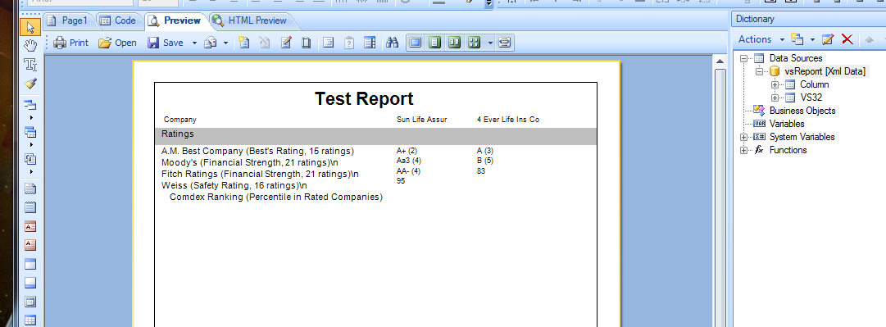The image size is (886, 327).
Task: Open the New Item dropdown arrow
Action: pos(812,39)
